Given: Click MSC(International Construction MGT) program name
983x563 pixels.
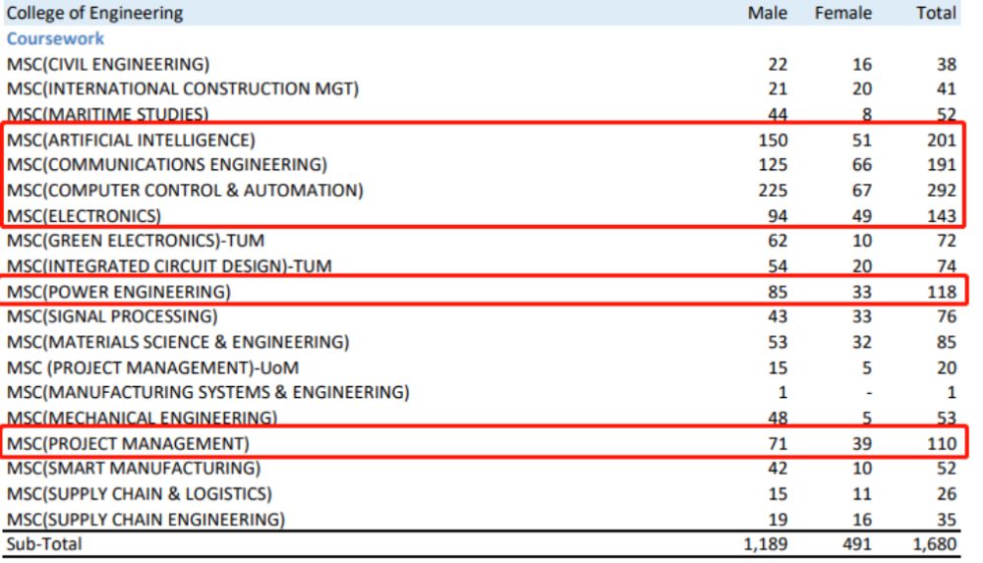Looking at the screenshot, I should click(x=183, y=89).
